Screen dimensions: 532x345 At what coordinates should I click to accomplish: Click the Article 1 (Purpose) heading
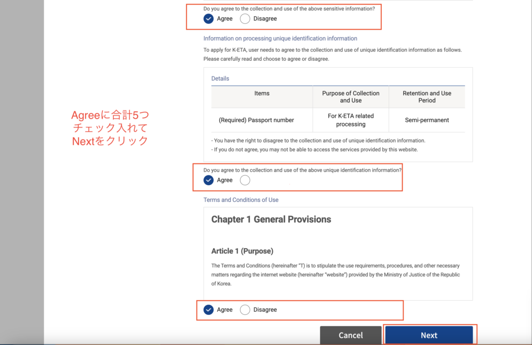click(x=242, y=251)
